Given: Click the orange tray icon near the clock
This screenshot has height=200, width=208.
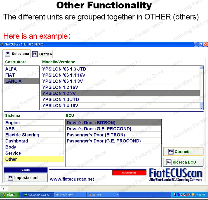Looking at the screenshot, I should point(193,195).
